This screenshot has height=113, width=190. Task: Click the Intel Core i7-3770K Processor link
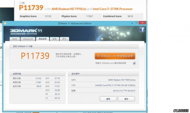click(113, 9)
